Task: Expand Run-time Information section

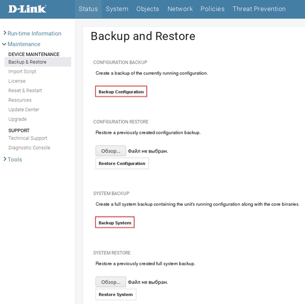Action: pyautogui.click(x=34, y=33)
